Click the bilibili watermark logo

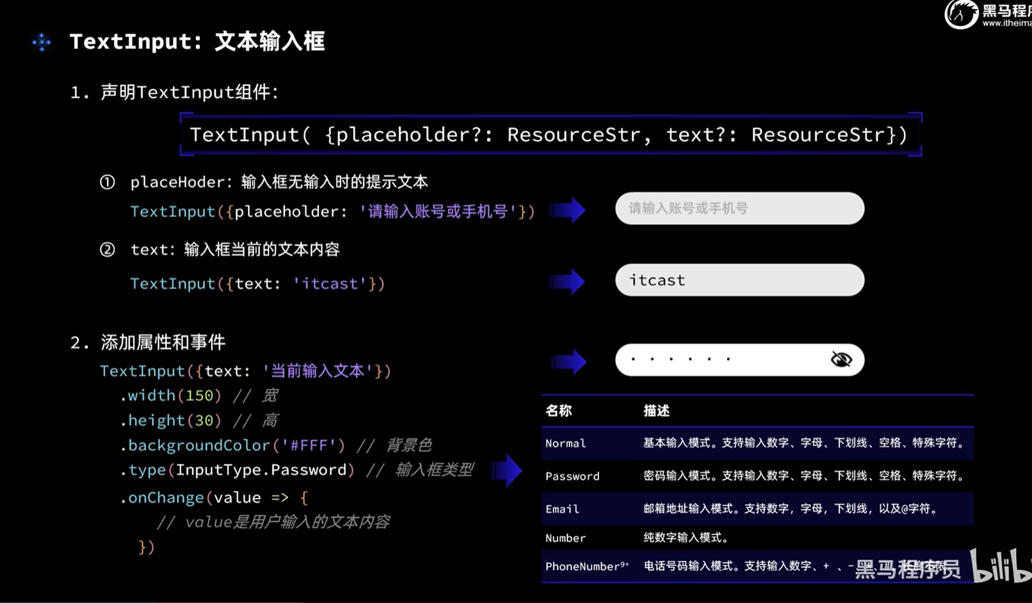(x=1000, y=566)
